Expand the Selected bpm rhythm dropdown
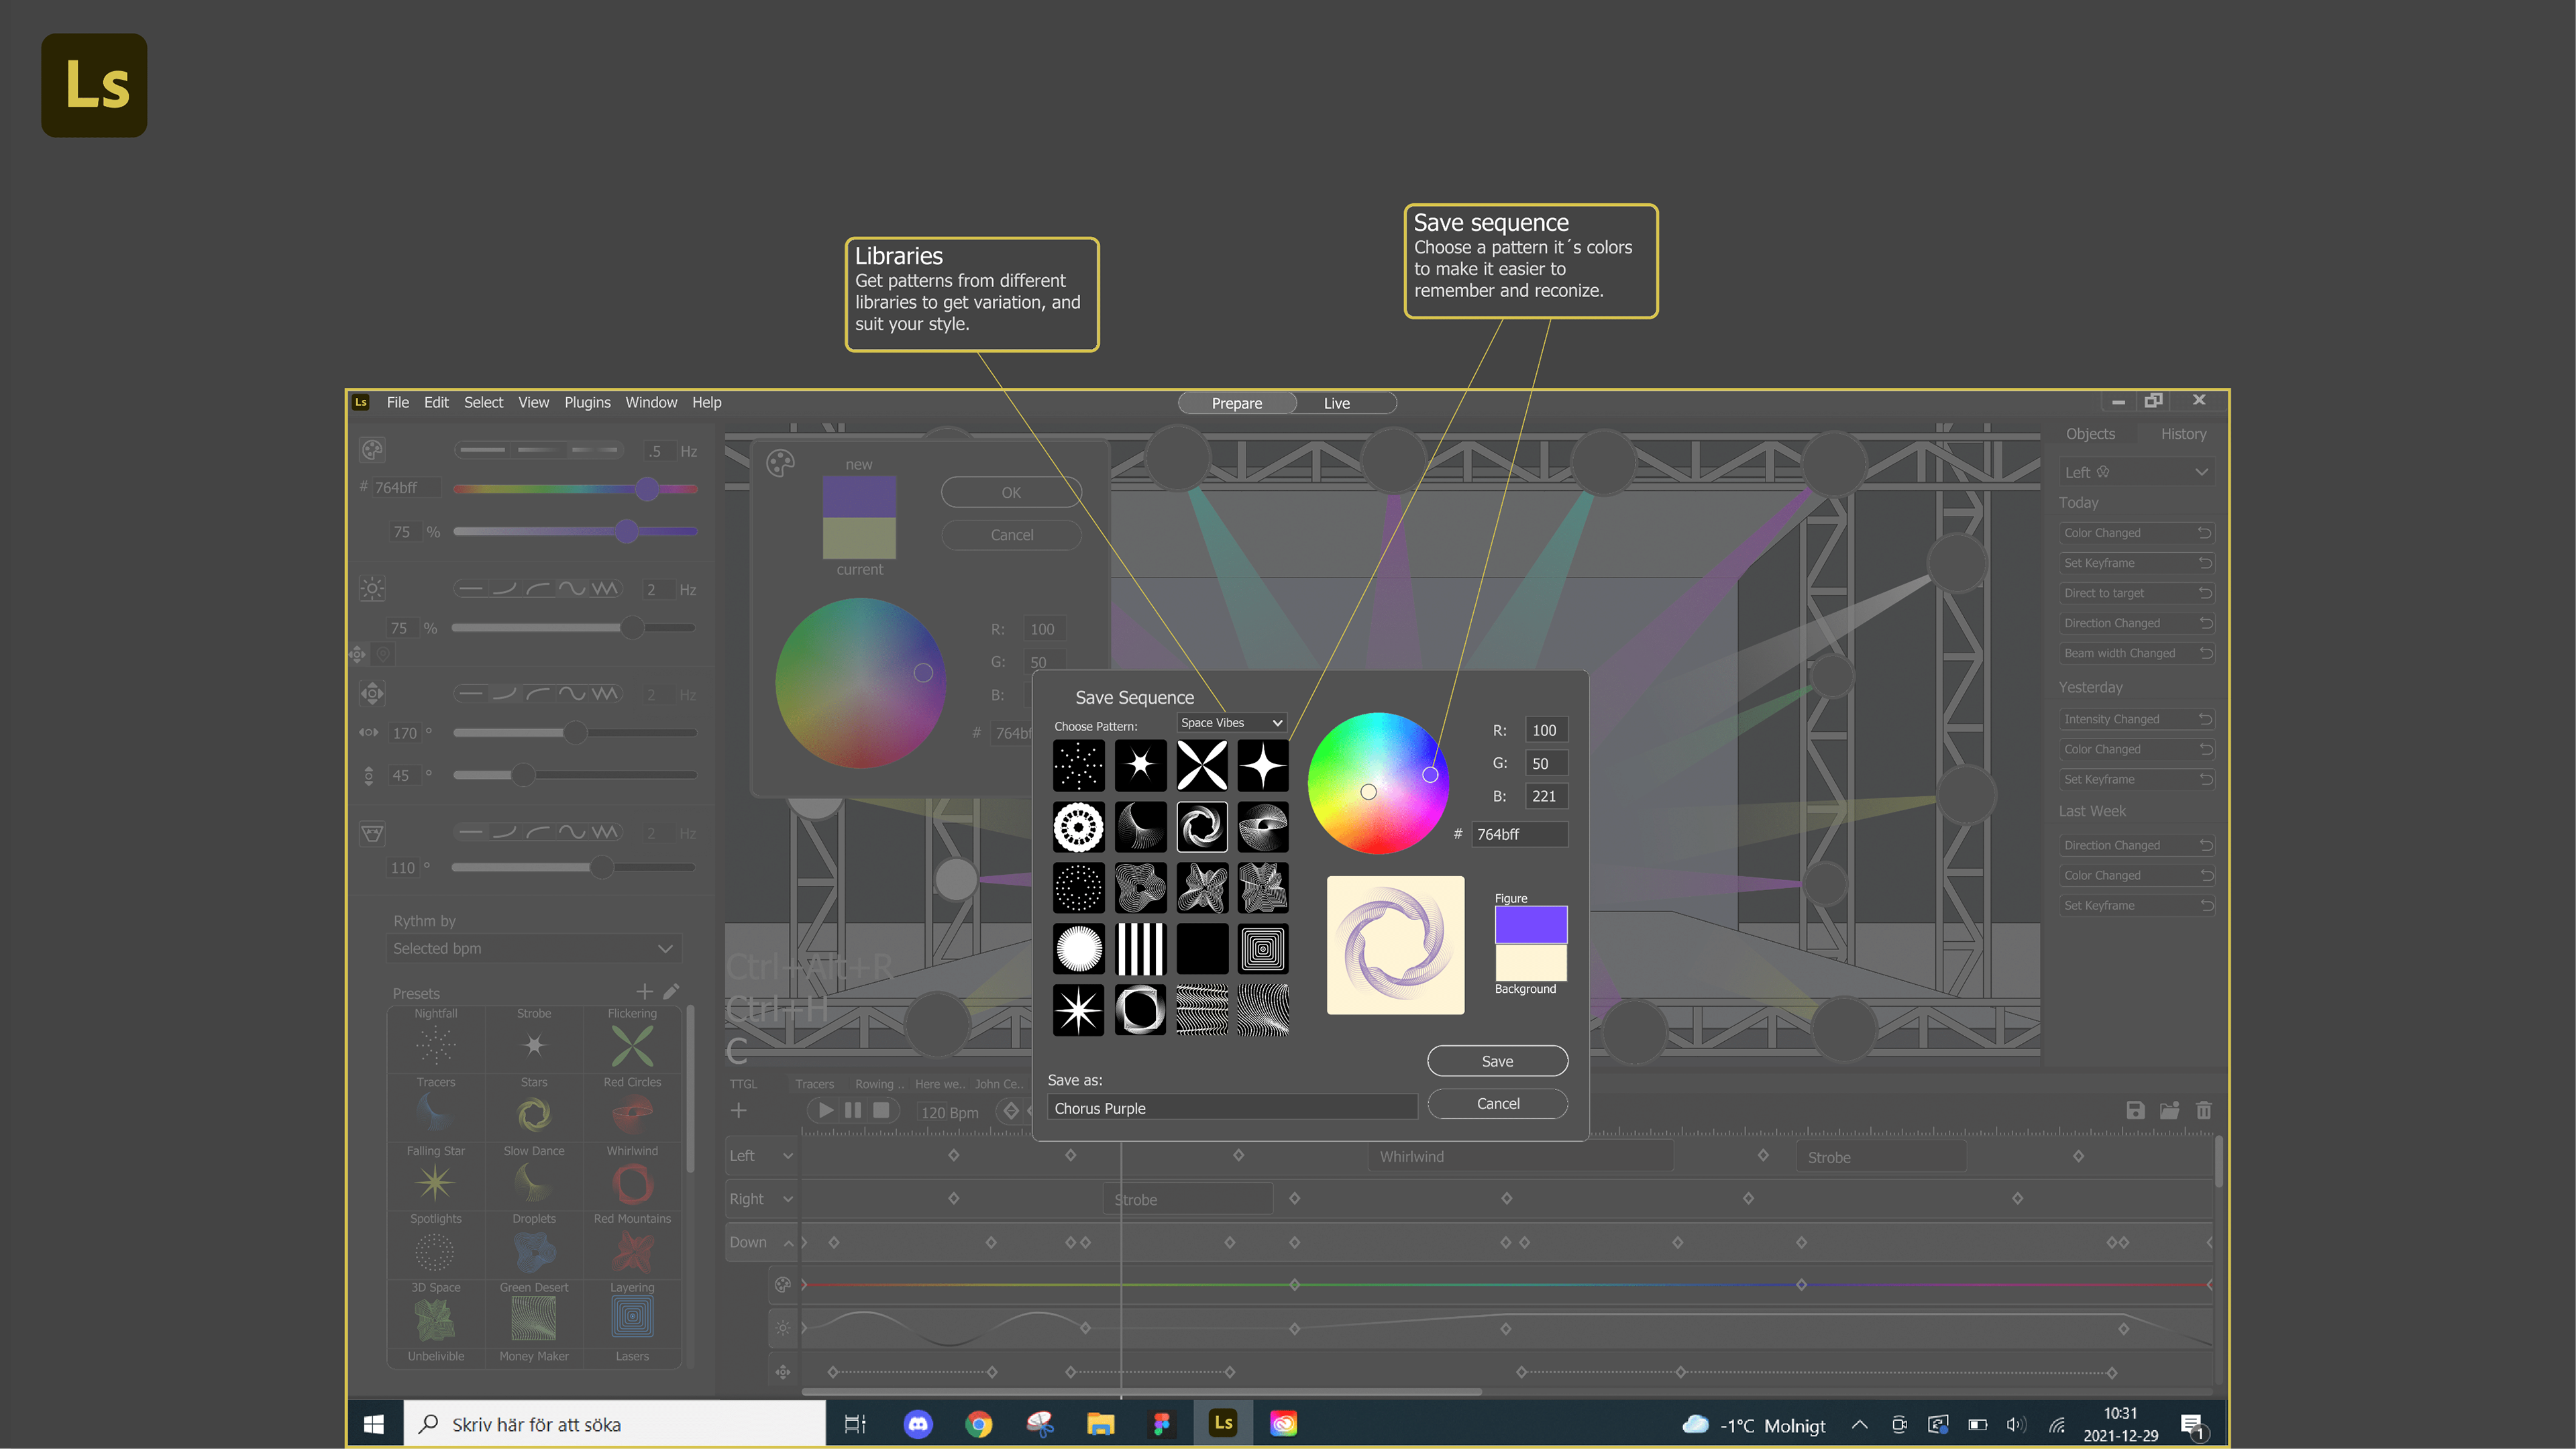 [x=533, y=948]
